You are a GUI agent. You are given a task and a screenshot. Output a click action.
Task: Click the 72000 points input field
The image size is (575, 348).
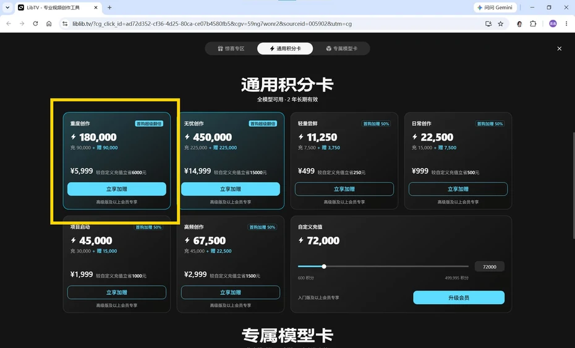pyautogui.click(x=489, y=267)
